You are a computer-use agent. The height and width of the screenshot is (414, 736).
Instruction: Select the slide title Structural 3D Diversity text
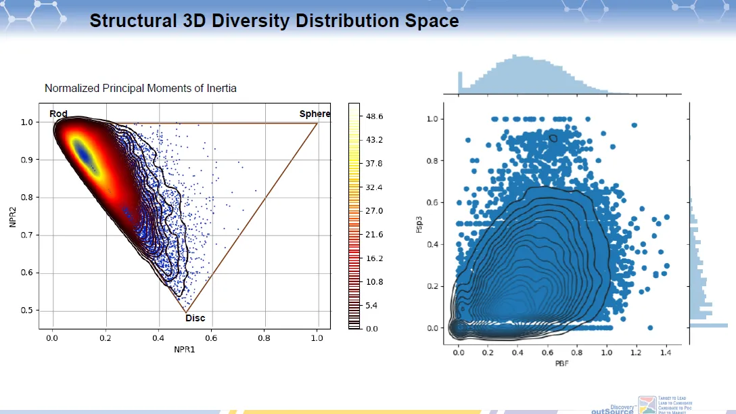pos(274,21)
